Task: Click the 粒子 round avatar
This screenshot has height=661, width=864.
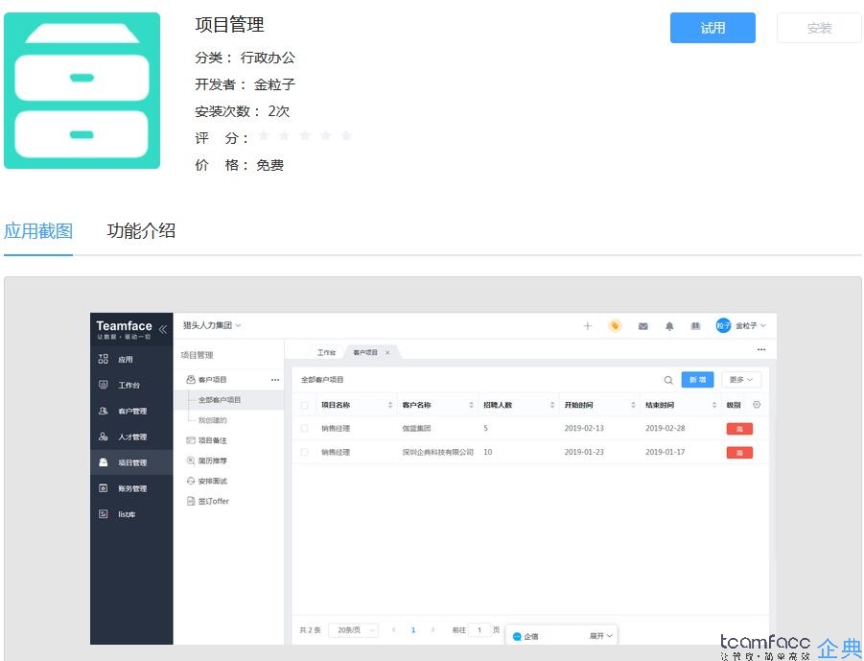Action: coord(723,326)
